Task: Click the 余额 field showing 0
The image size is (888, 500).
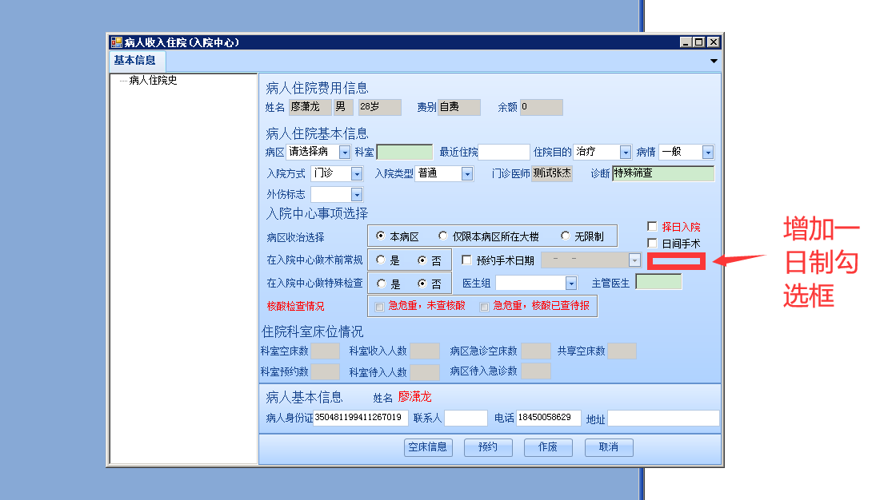Action: (542, 107)
